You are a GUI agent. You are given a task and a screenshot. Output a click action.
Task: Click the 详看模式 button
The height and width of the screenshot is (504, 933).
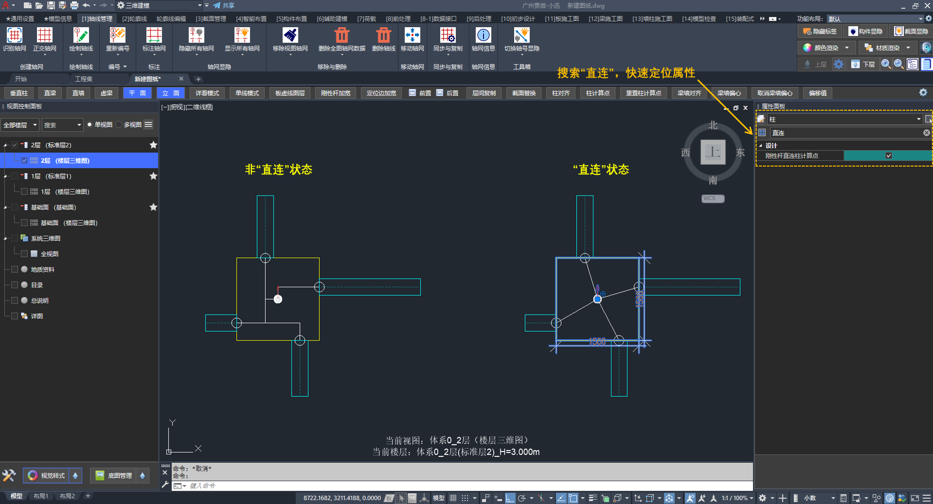pyautogui.click(x=207, y=93)
